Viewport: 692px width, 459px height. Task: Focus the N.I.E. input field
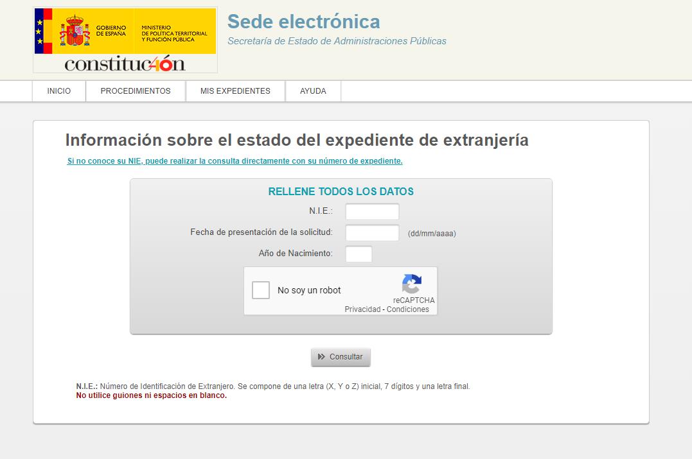(372, 212)
